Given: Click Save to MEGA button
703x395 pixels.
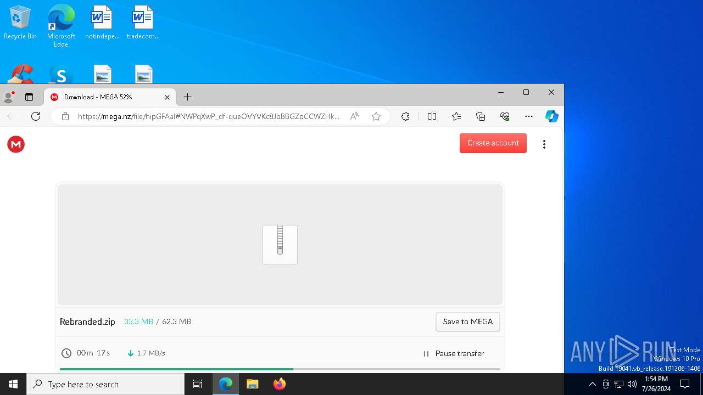Looking at the screenshot, I should (x=467, y=322).
